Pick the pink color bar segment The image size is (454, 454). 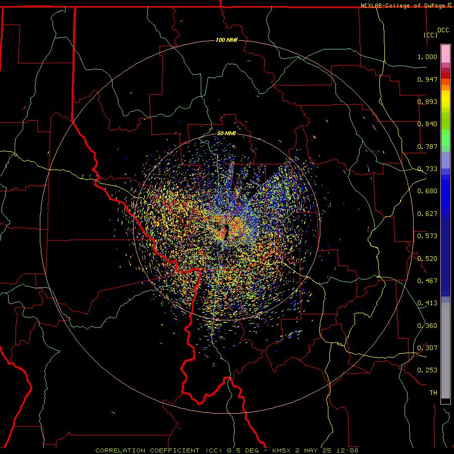445,53
